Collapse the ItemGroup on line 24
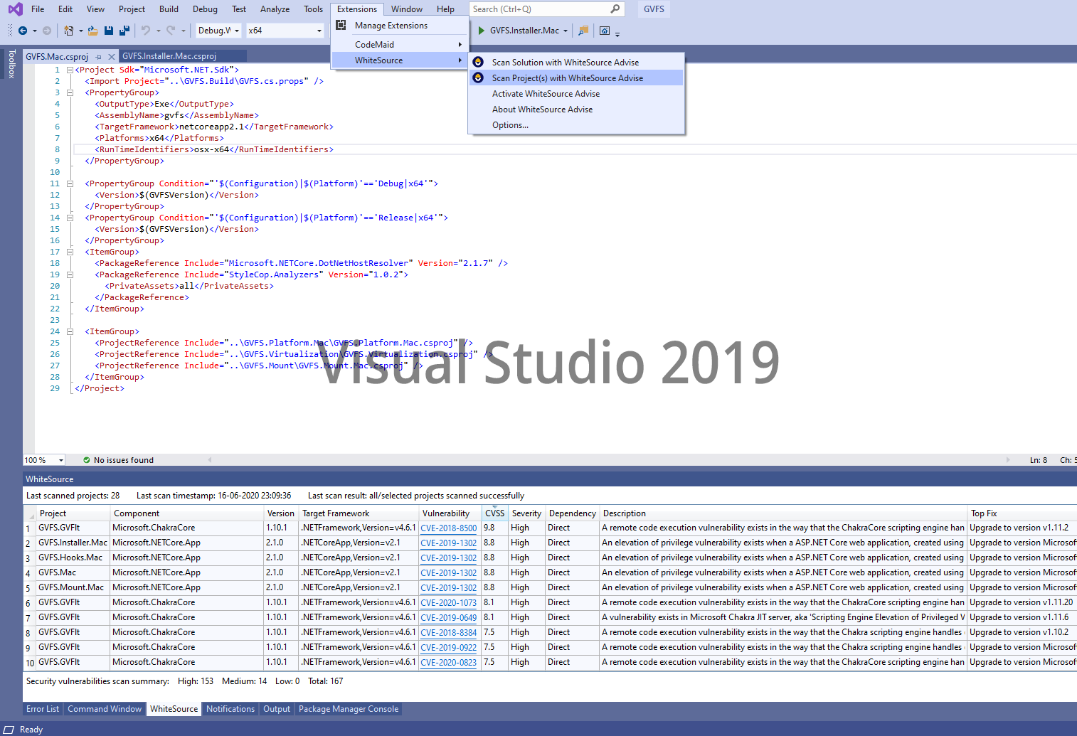The height and width of the screenshot is (736, 1077). (x=70, y=331)
